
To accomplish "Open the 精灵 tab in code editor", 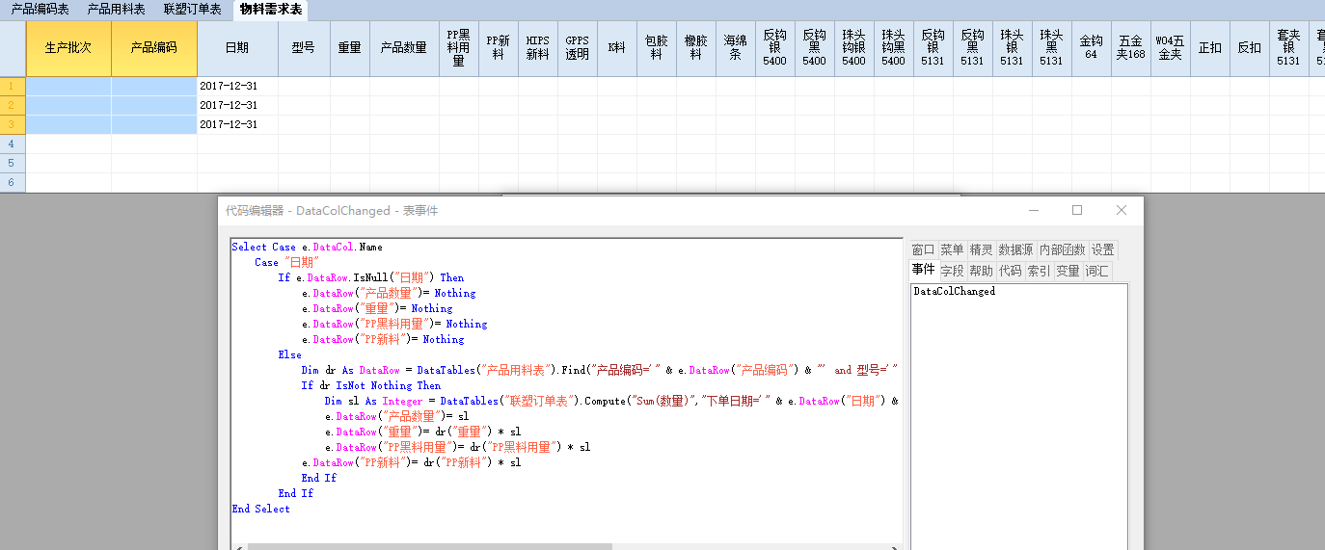I will coord(981,250).
